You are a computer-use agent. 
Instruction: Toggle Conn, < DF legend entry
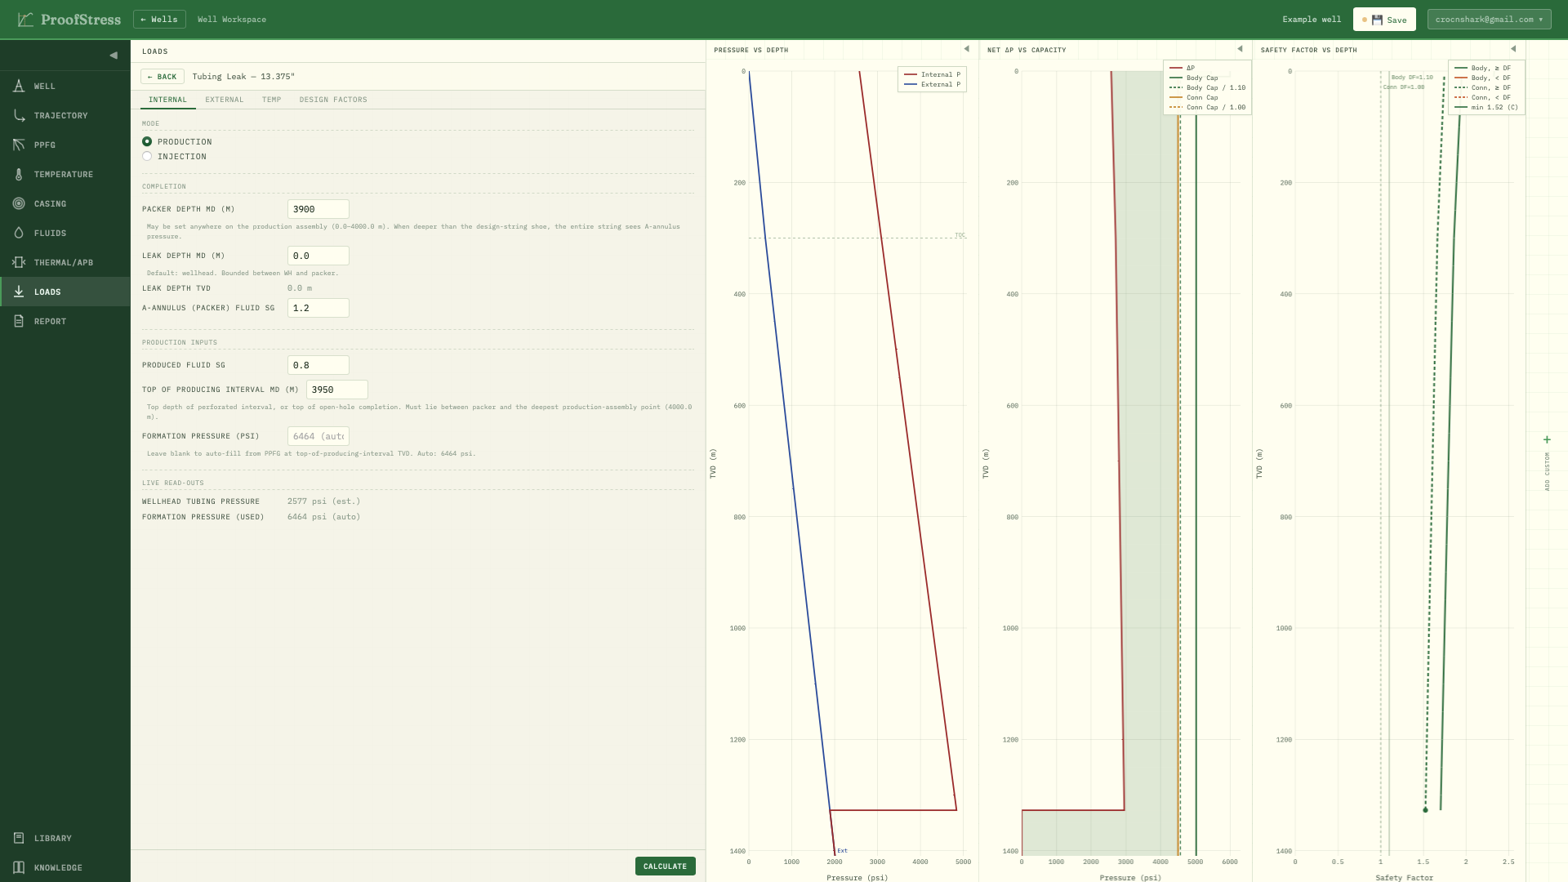click(x=1482, y=97)
